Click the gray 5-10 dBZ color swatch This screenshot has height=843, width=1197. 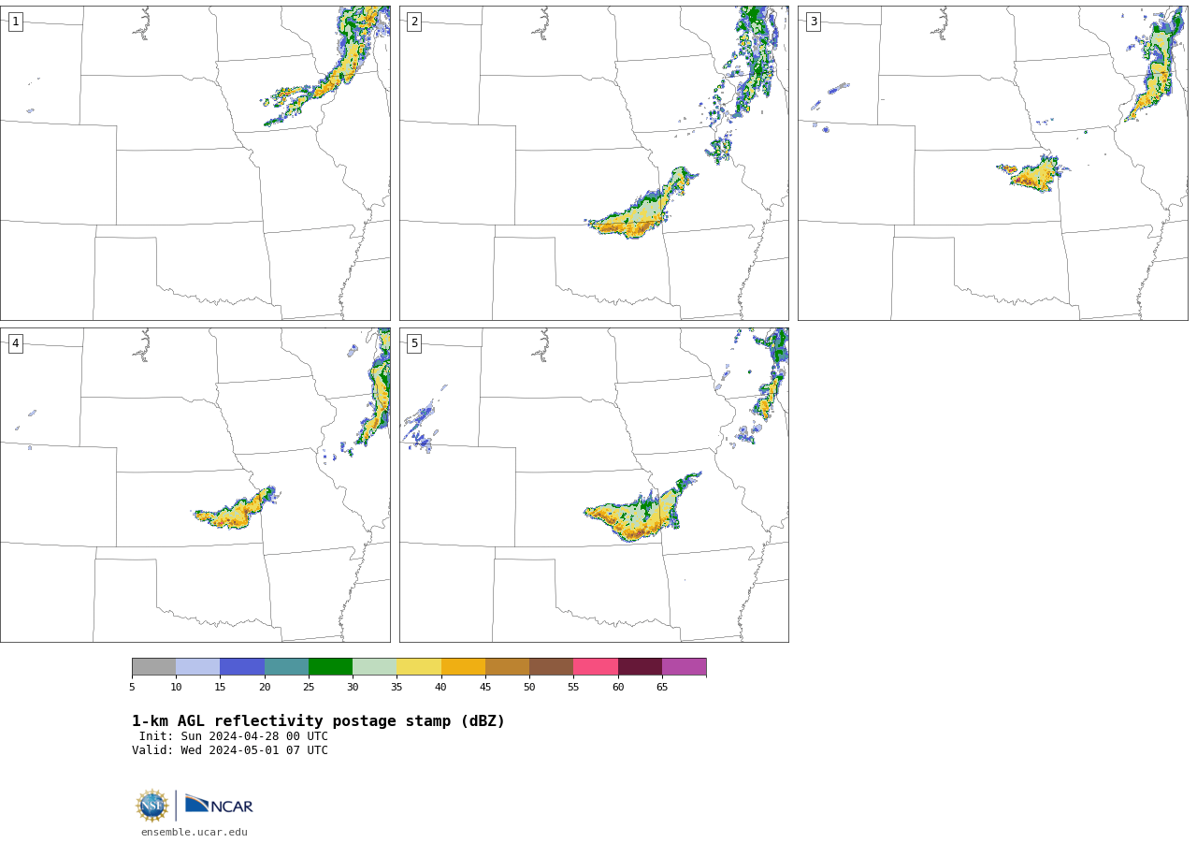(153, 667)
